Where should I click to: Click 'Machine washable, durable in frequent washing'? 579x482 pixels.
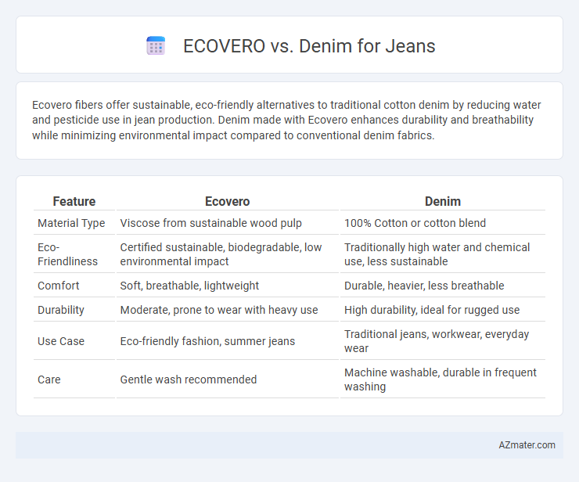pyautogui.click(x=441, y=379)
